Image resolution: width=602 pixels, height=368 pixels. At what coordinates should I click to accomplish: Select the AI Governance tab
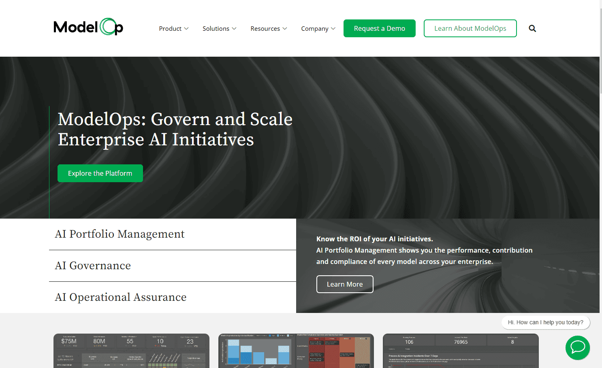click(173, 266)
